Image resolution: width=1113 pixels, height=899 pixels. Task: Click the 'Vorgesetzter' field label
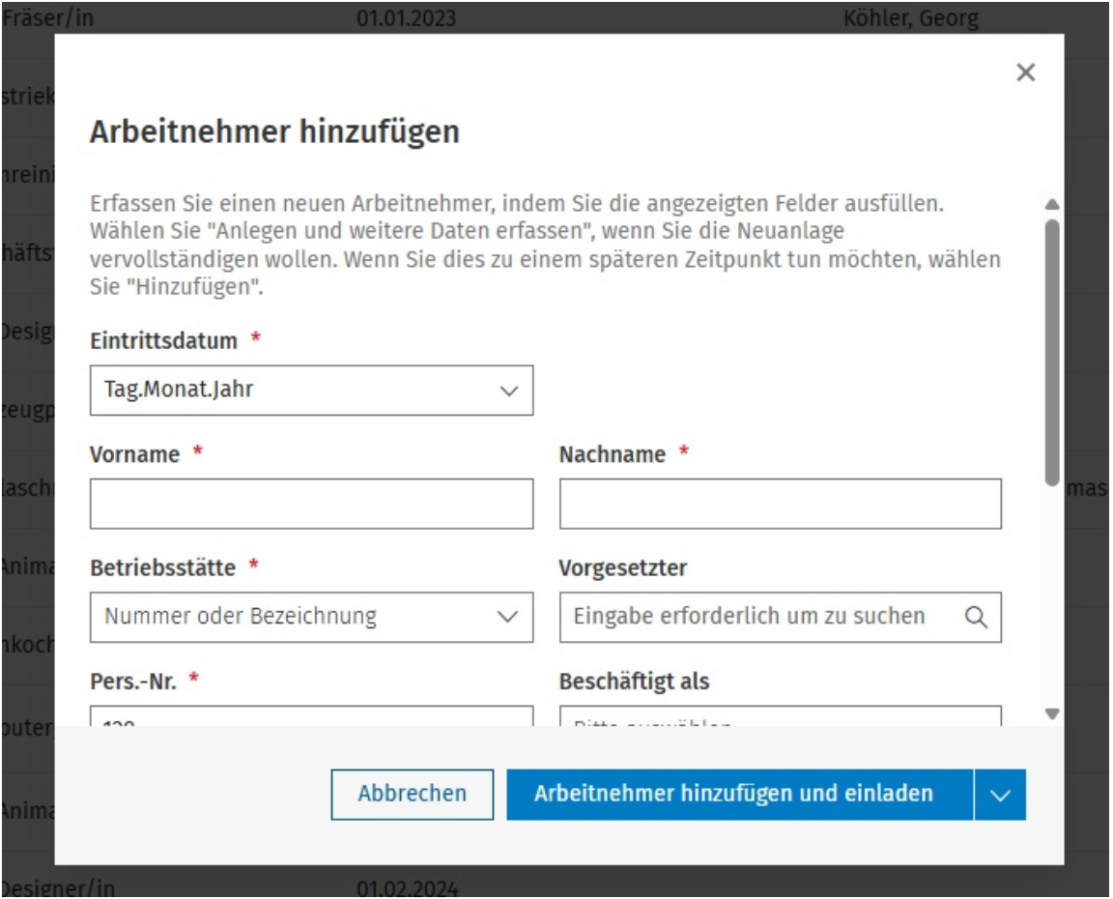point(622,568)
